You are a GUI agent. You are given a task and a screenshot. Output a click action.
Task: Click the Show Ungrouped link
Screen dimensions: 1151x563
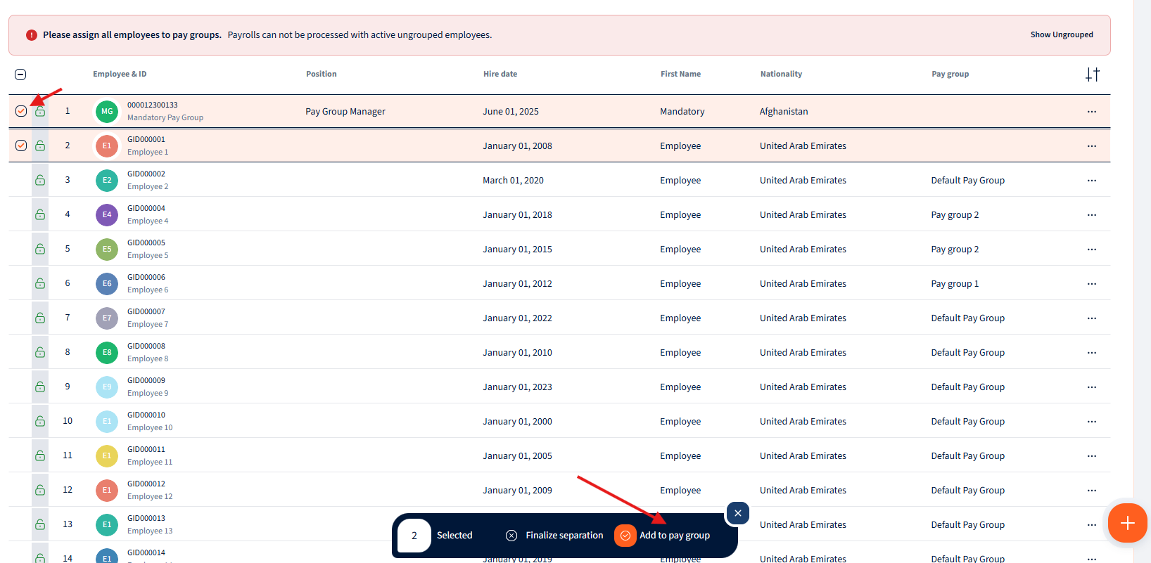[x=1061, y=34]
